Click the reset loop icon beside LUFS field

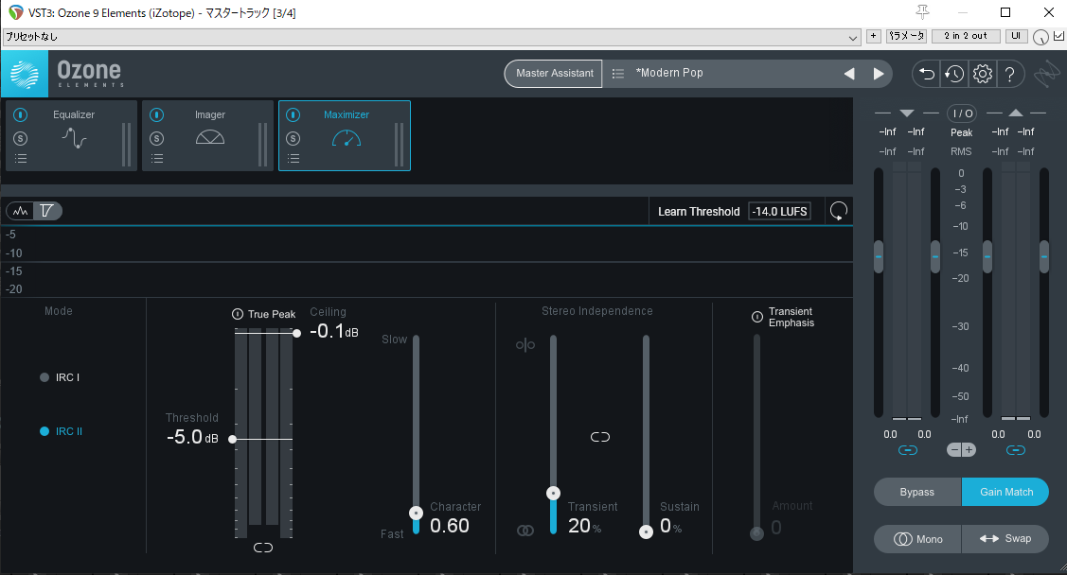(x=839, y=212)
